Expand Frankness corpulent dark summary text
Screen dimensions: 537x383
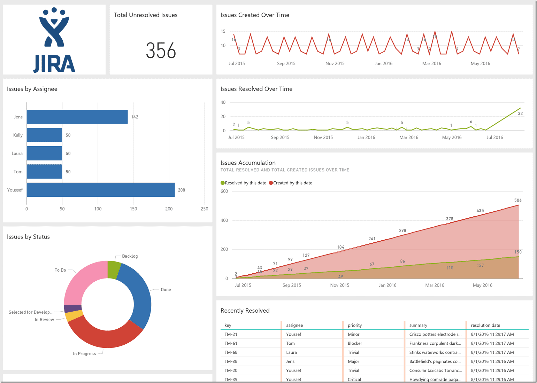click(x=435, y=343)
